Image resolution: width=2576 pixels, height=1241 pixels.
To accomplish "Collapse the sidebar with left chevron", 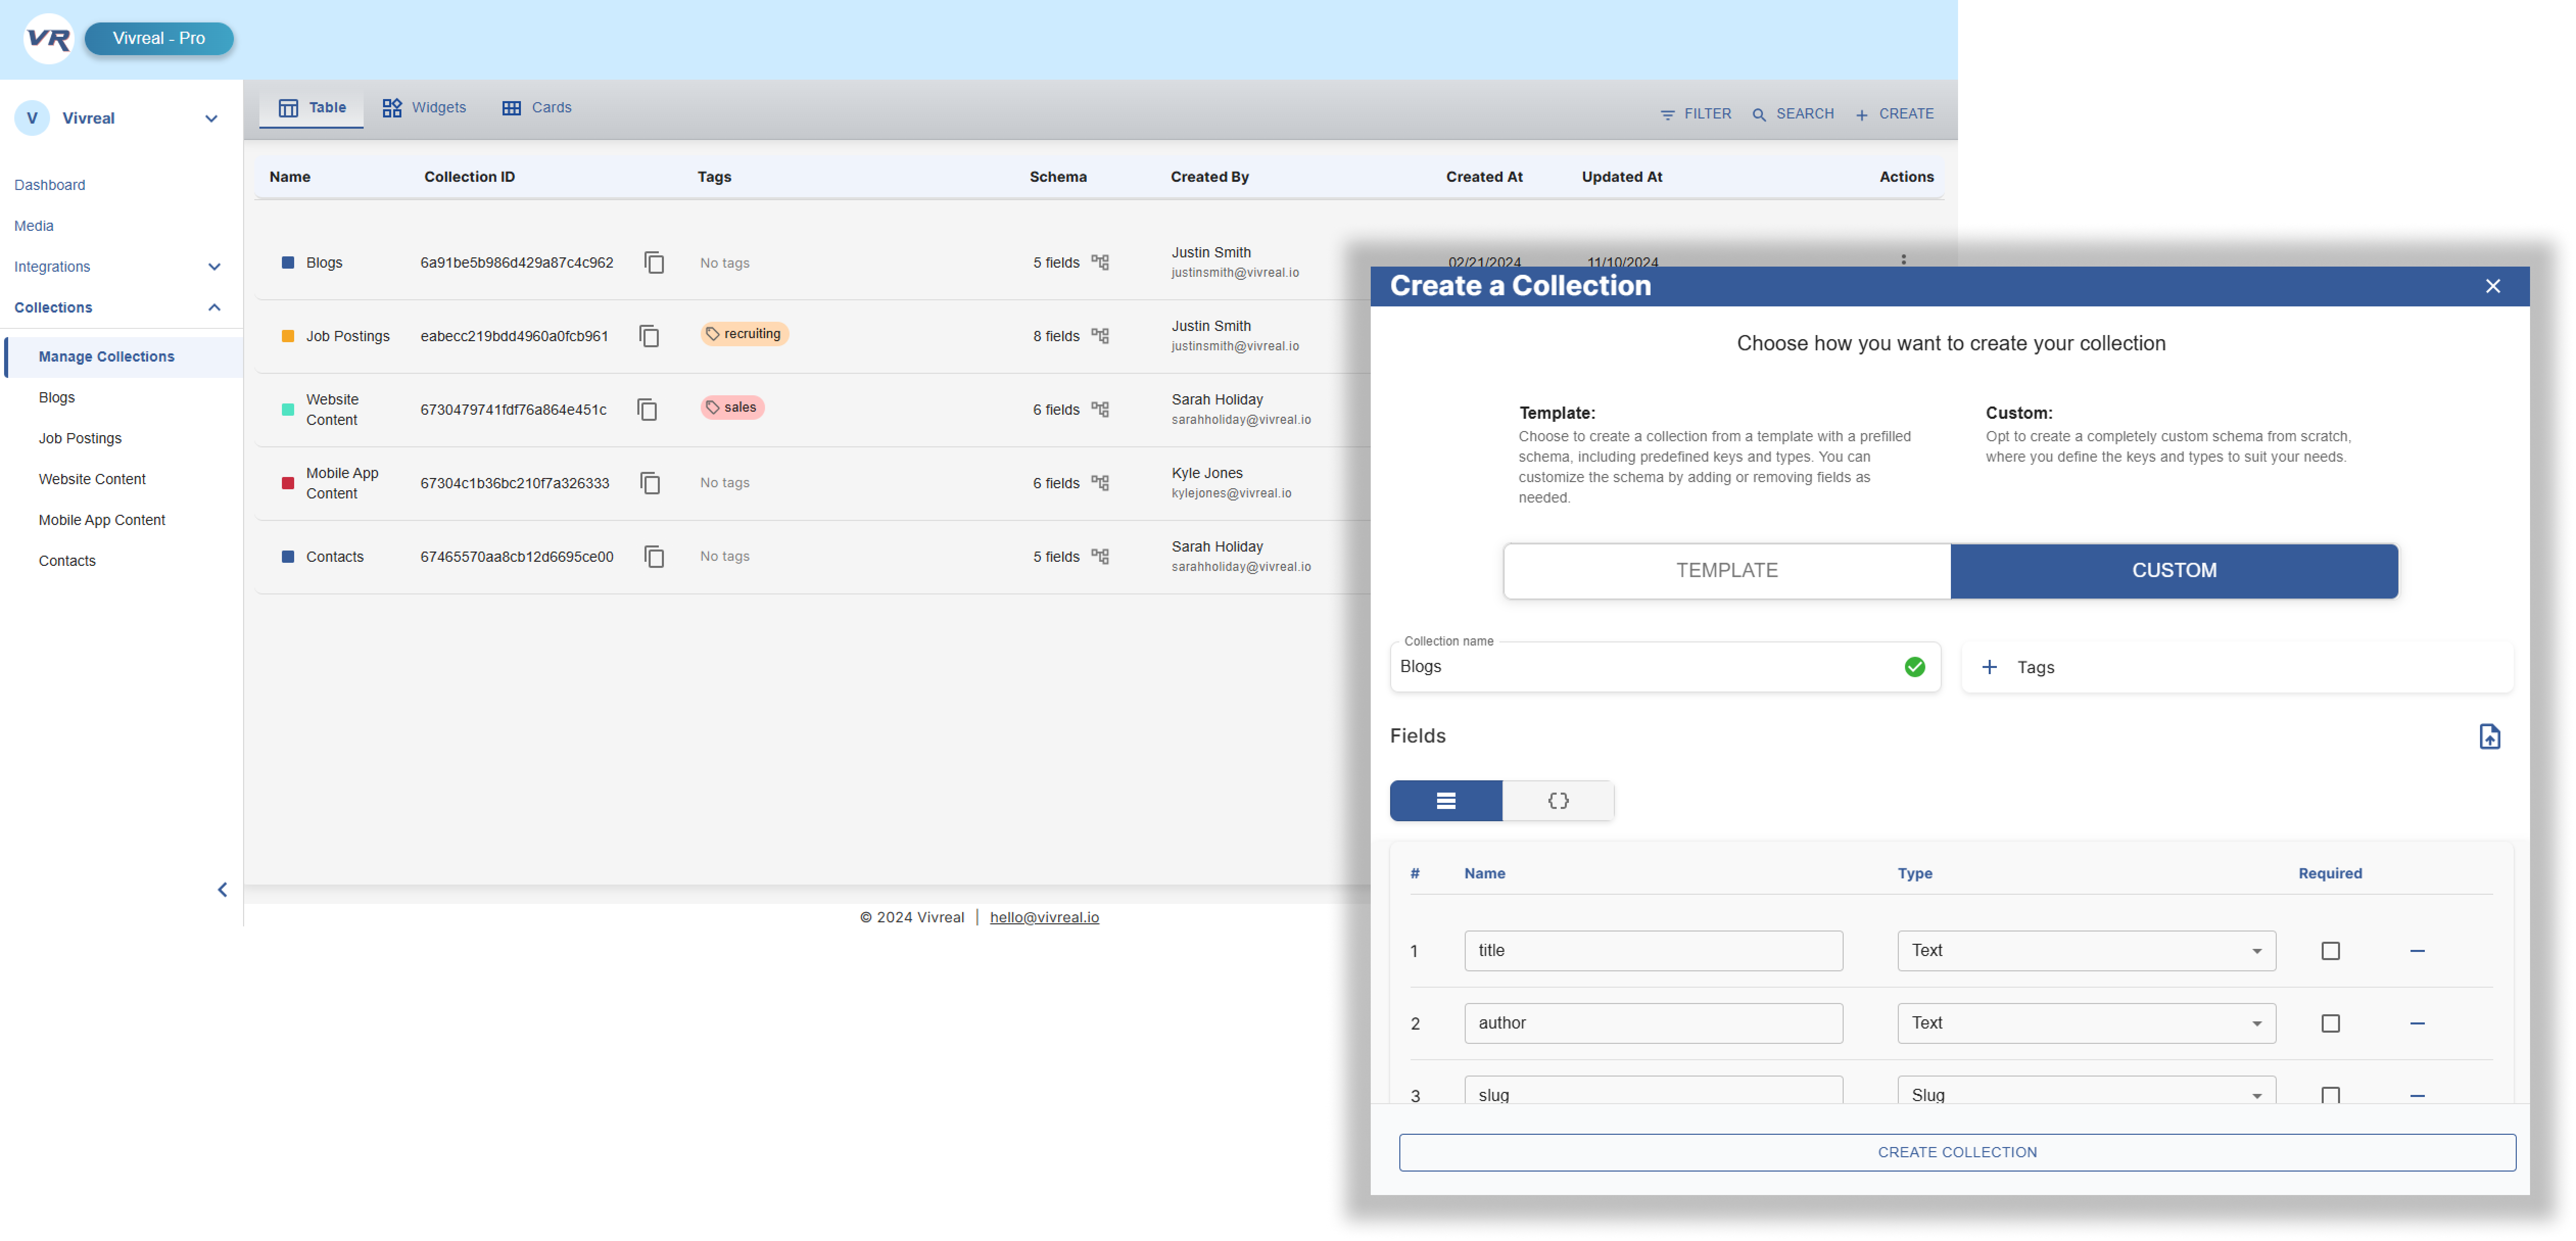I will (222, 889).
